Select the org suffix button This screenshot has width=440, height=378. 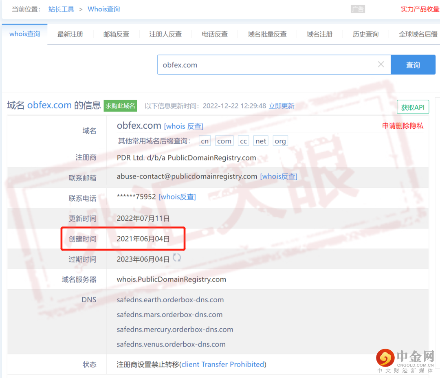point(280,141)
